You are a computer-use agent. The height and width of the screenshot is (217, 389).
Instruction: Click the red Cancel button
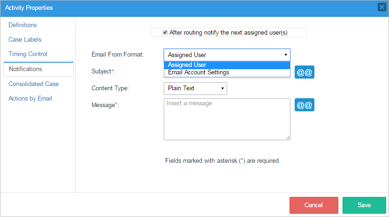[x=313, y=205]
